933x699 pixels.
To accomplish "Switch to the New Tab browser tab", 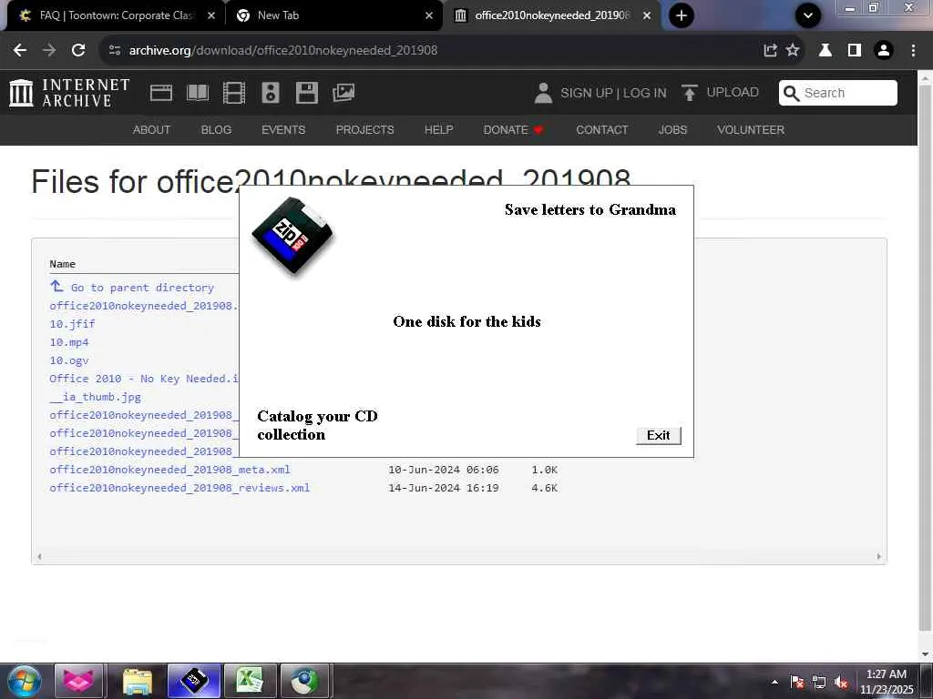I will (x=333, y=15).
